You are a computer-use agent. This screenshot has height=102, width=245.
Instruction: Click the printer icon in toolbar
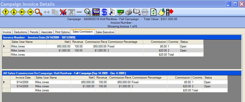129,12
